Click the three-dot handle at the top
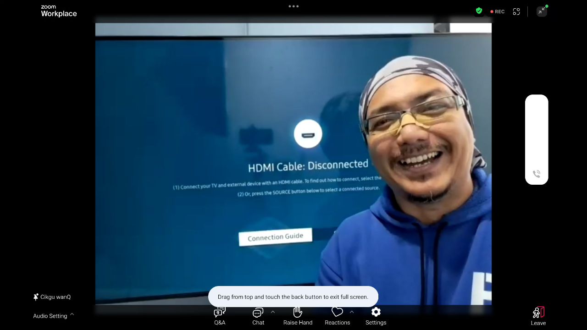The width and height of the screenshot is (587, 330). coord(293,6)
